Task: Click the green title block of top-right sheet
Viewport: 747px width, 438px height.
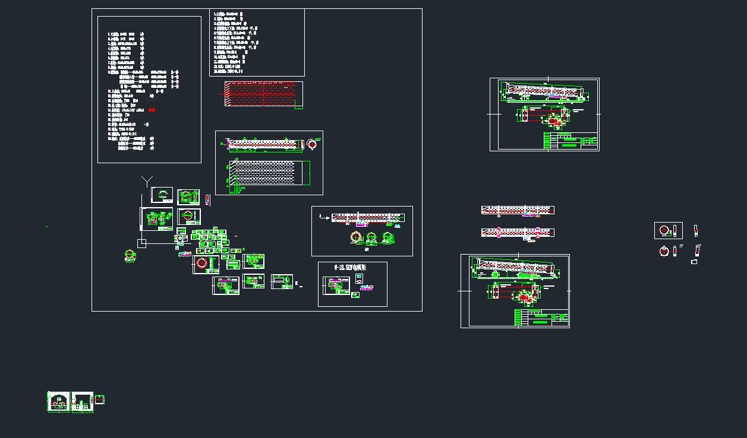Action: pyautogui.click(x=569, y=141)
